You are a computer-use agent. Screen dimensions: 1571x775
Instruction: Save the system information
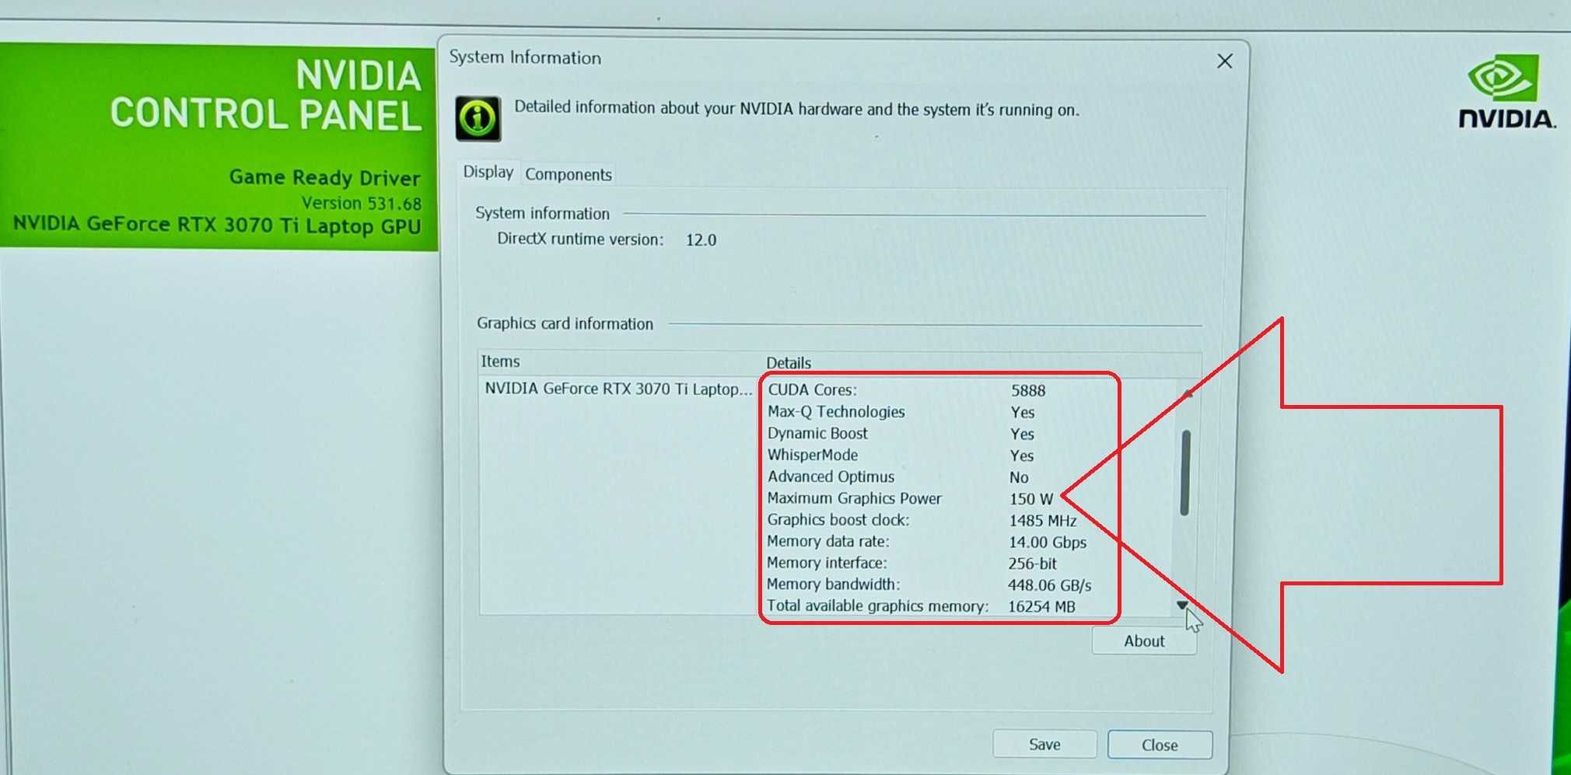click(1044, 745)
